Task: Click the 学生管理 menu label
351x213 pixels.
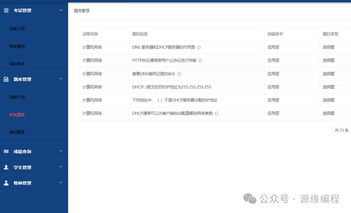Action: [x=22, y=168]
